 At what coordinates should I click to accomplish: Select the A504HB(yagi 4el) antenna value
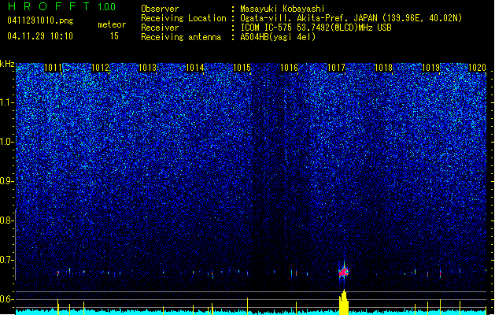pyautogui.click(x=278, y=37)
